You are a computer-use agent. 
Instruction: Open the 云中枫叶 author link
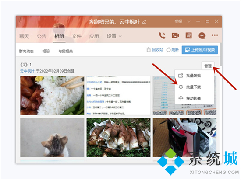tap(27, 71)
